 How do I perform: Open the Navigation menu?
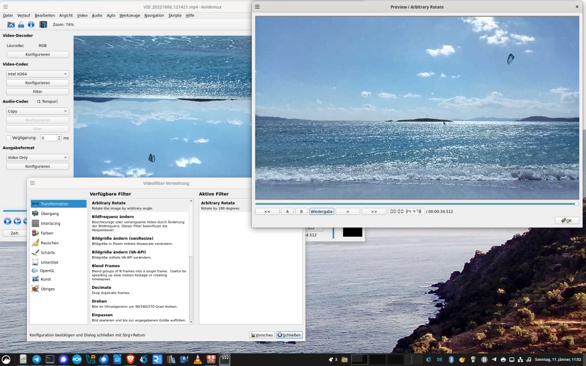(x=154, y=15)
